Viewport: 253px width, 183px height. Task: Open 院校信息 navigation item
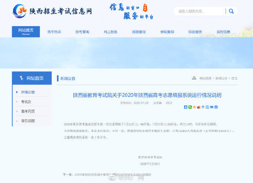pos(223,32)
